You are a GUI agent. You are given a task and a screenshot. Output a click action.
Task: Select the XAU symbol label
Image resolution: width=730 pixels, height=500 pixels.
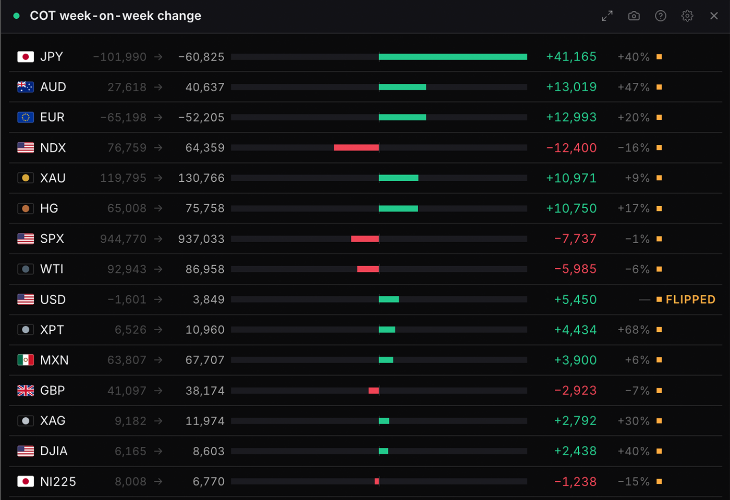pos(53,178)
